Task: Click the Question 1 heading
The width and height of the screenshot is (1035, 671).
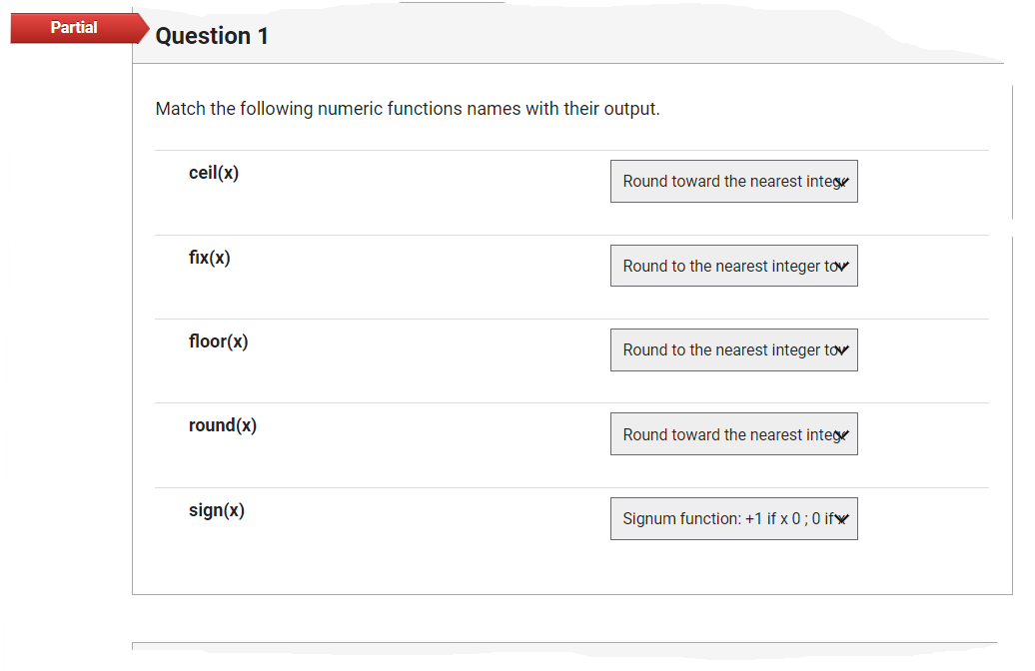Action: (x=212, y=36)
